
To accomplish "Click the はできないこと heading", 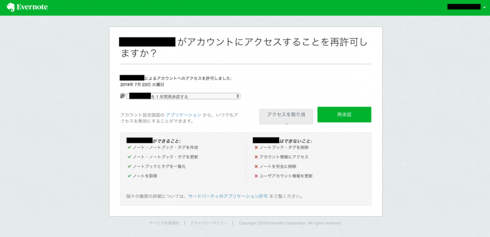I will [x=296, y=141].
